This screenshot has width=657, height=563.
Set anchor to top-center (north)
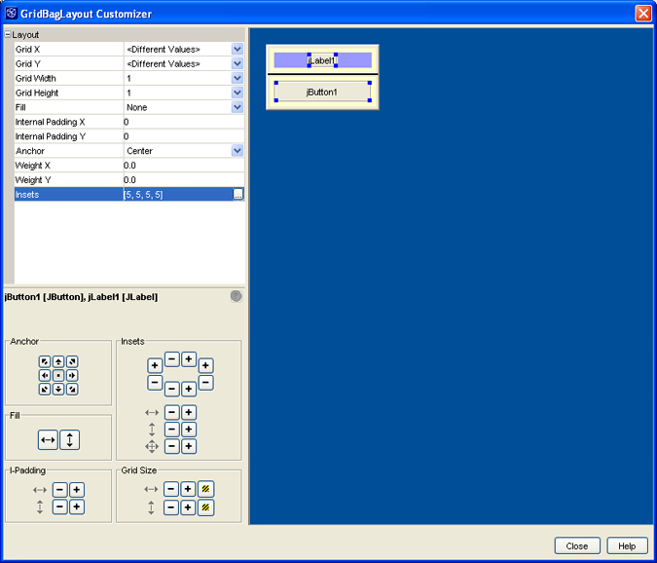[x=58, y=361]
